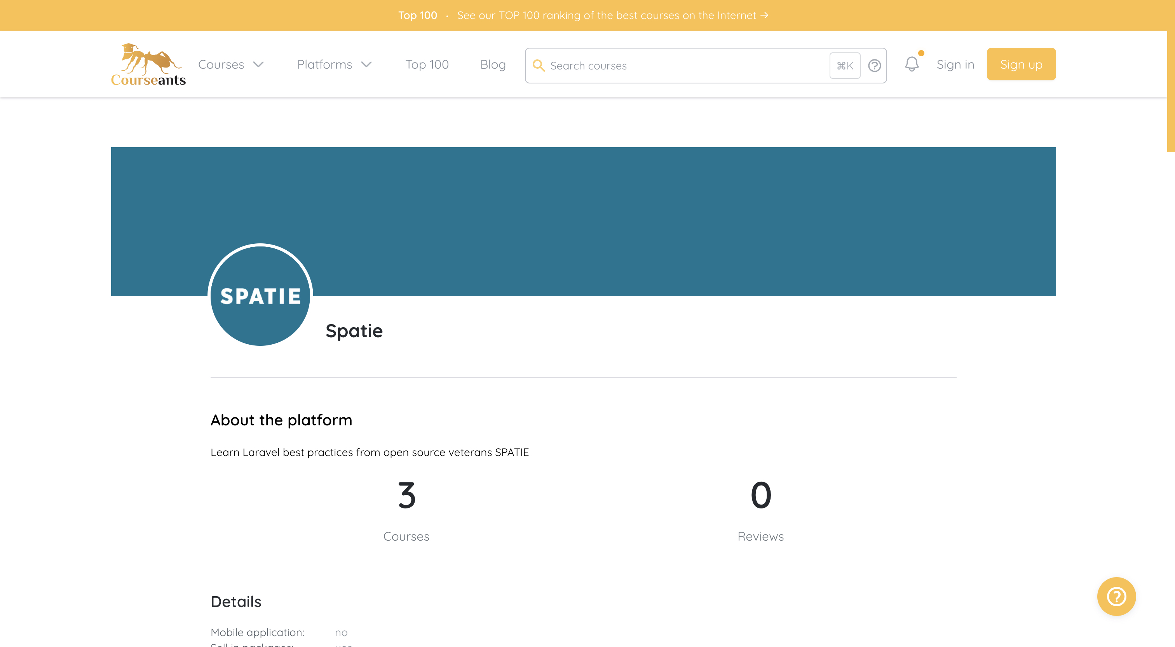Focus the Search courses field
Viewport: 1175px width, 647px height.
pos(706,66)
